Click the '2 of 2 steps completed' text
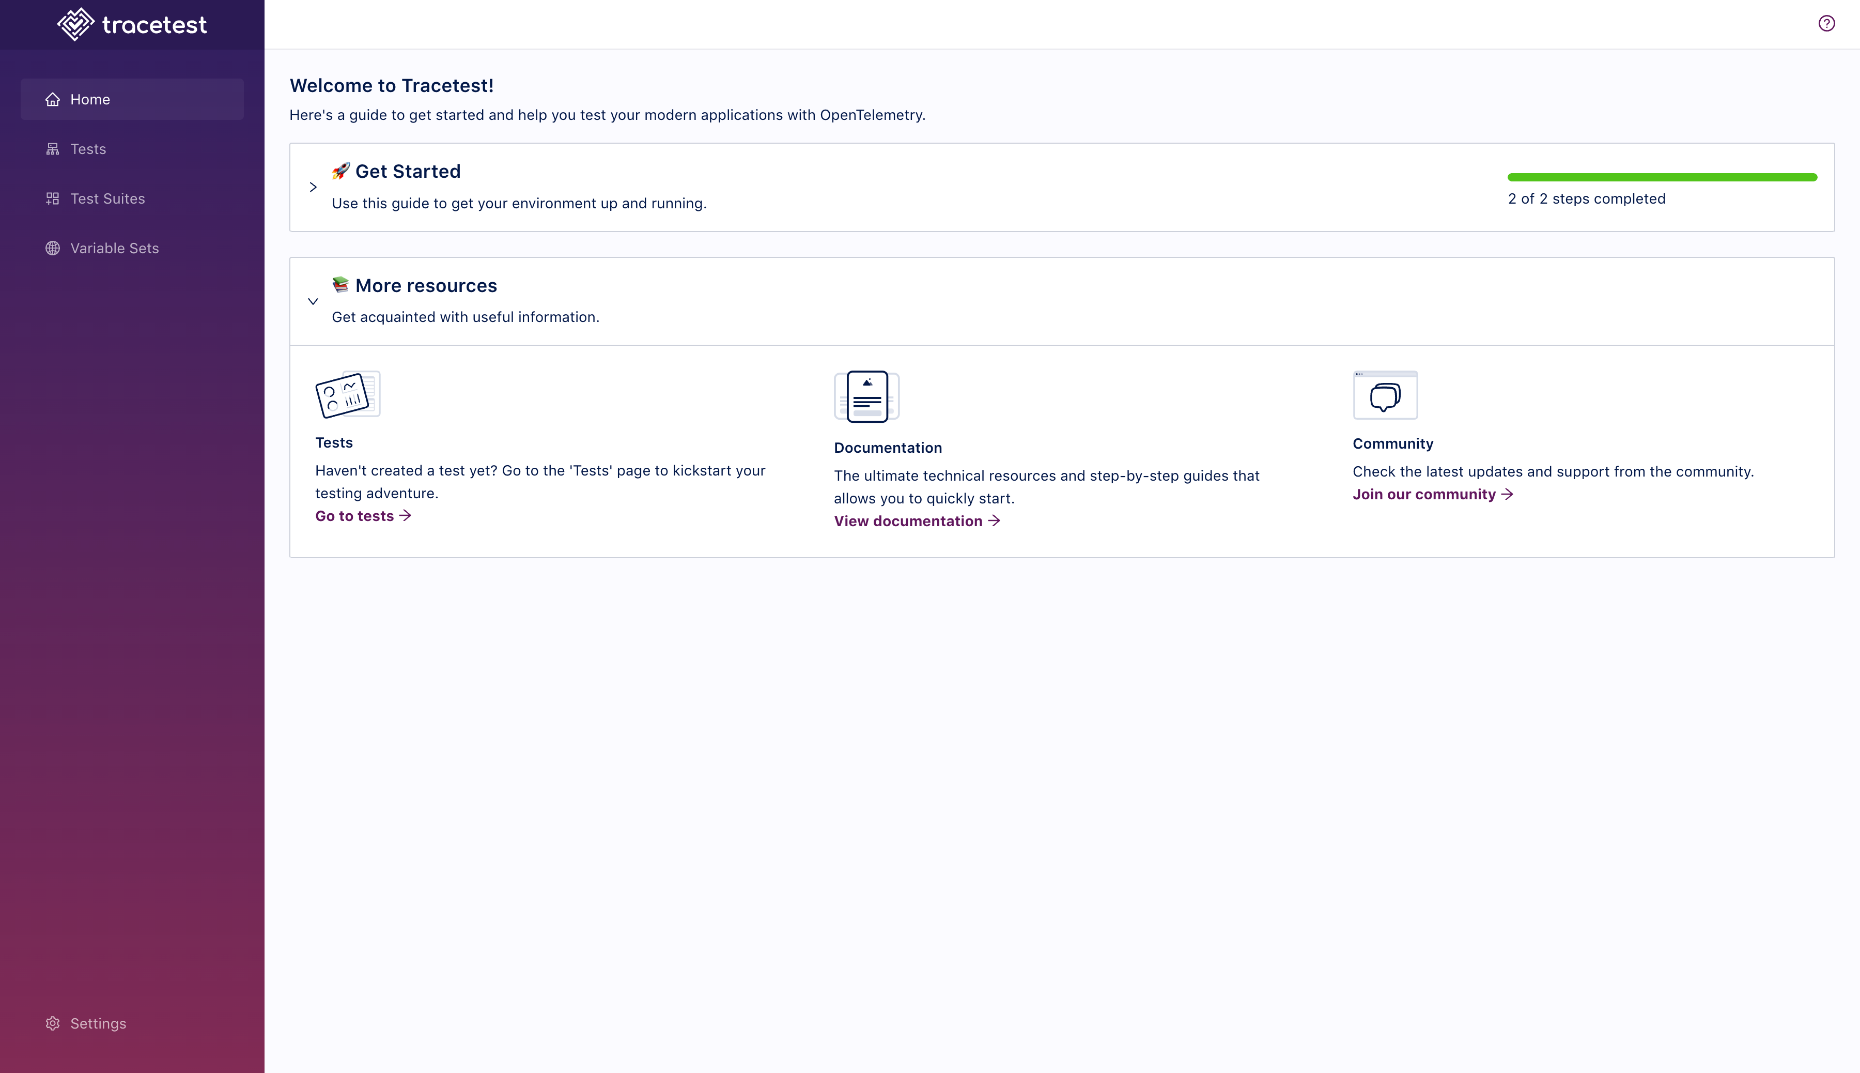The height and width of the screenshot is (1073, 1860). click(1587, 198)
